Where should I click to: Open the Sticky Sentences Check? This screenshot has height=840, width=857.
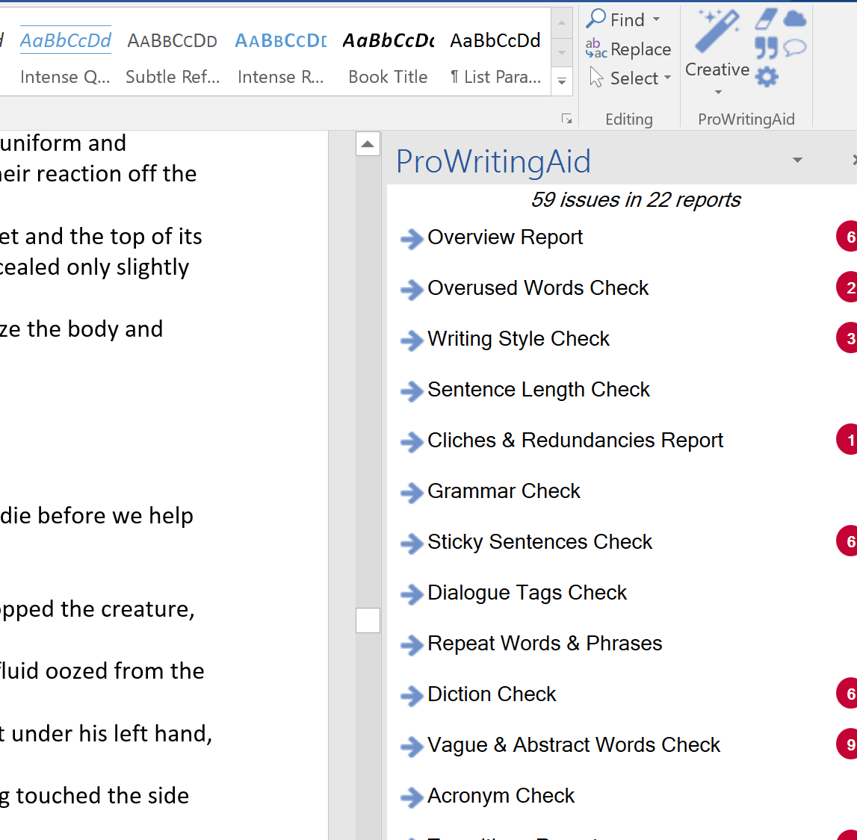(539, 542)
